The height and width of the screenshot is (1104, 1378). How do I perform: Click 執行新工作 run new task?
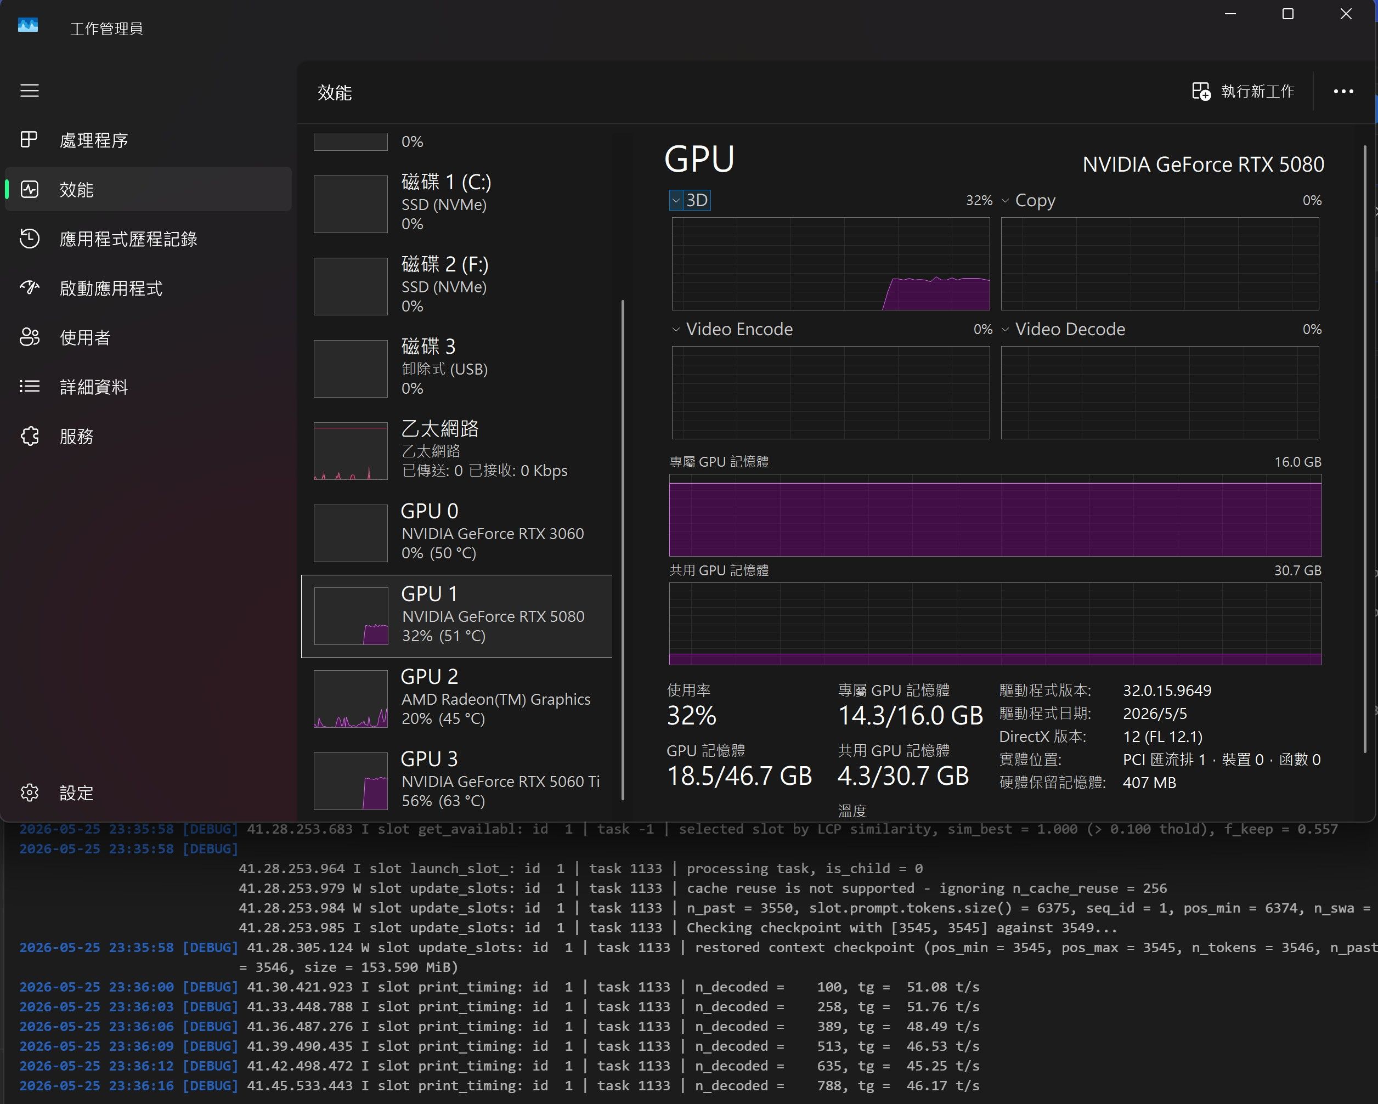pos(1244,92)
